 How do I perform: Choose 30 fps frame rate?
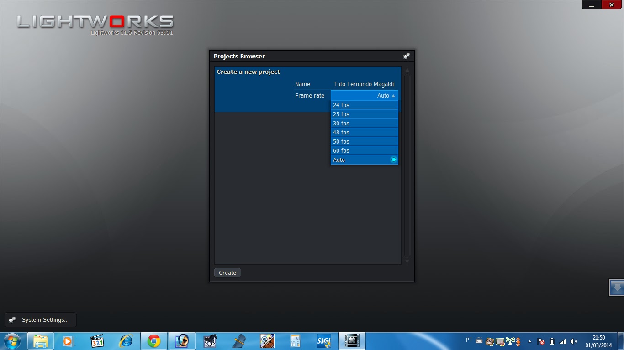pos(365,123)
